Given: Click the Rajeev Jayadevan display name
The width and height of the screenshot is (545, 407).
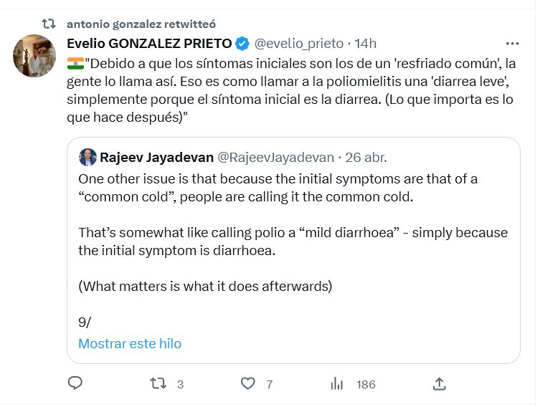Looking at the screenshot, I should (x=156, y=157).
